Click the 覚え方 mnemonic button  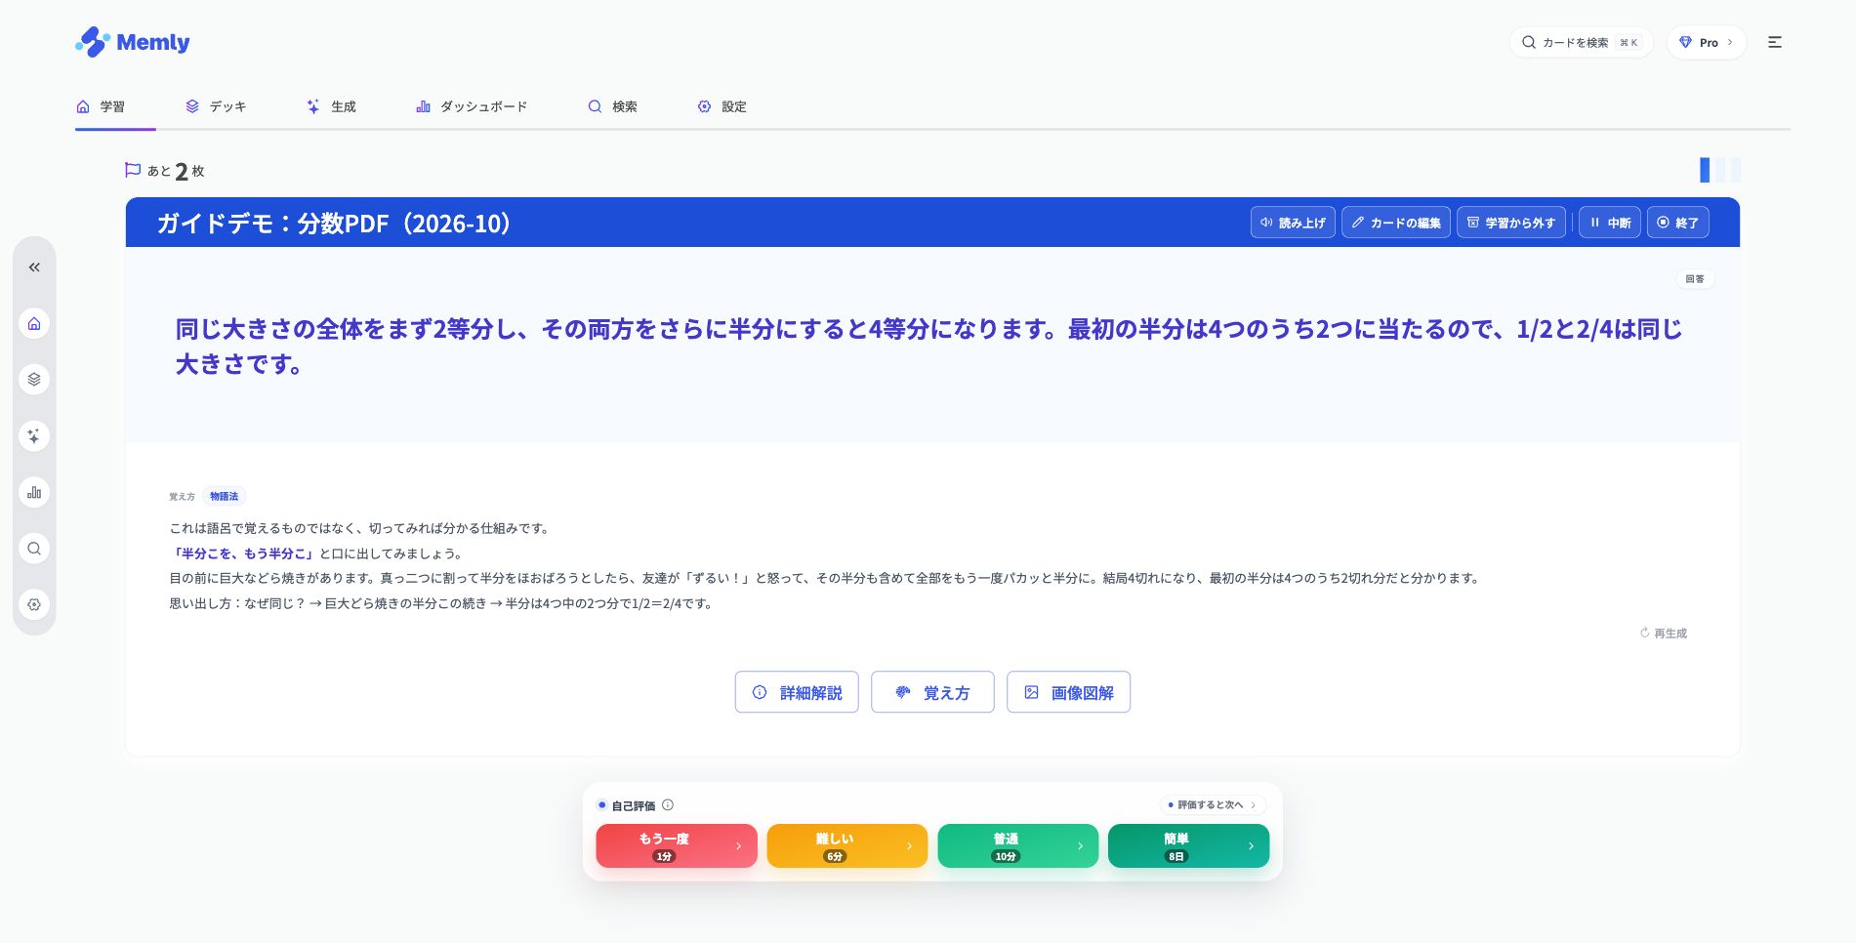932,692
